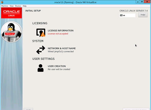Open USER CREATION label
151x110 pixels.
click(57, 66)
